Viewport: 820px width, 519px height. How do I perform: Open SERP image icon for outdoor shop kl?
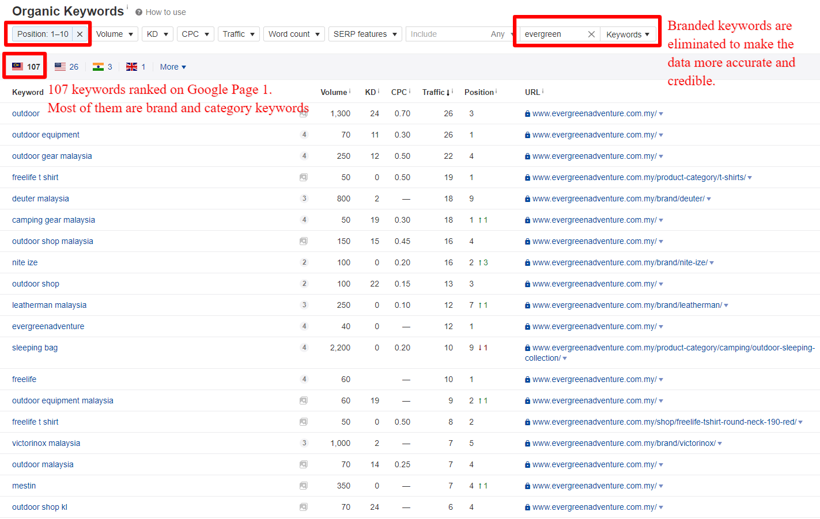(304, 507)
